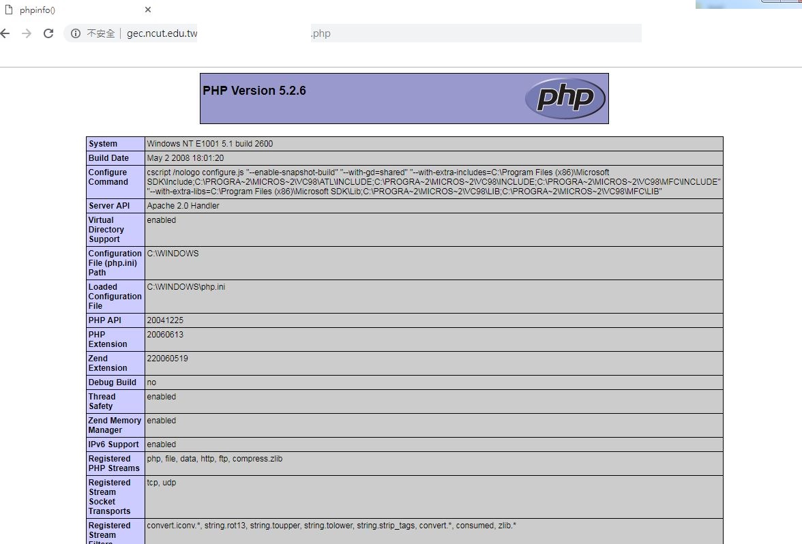This screenshot has height=544, width=802.
Task: Click the cscript configure command text
Action: [434, 182]
